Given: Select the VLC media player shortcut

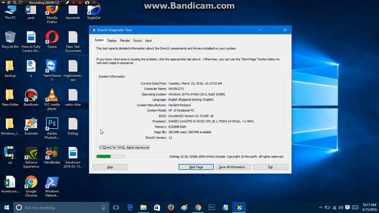Looking at the screenshot, I should 52,99.
